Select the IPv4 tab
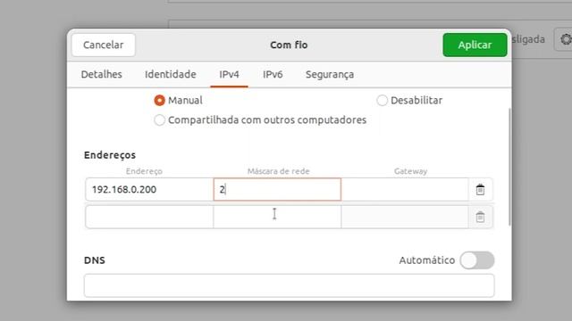The width and height of the screenshot is (572, 321). [x=229, y=74]
